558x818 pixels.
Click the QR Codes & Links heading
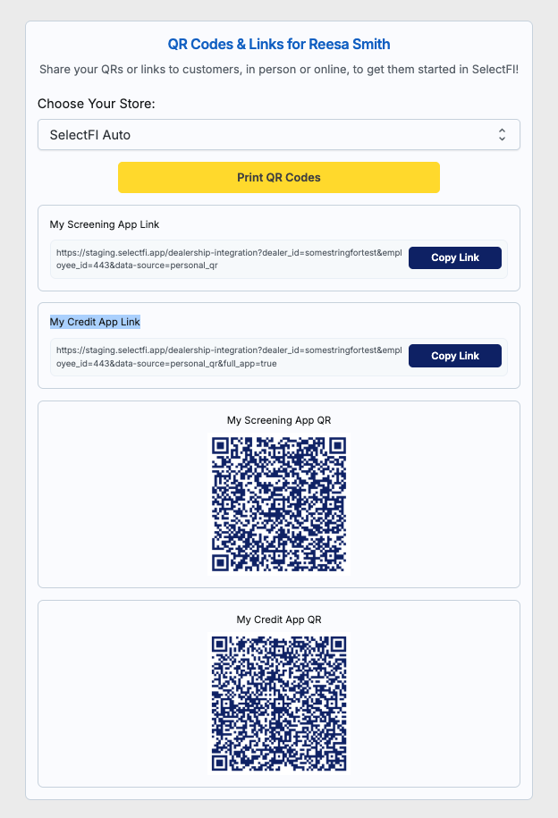[x=279, y=45]
